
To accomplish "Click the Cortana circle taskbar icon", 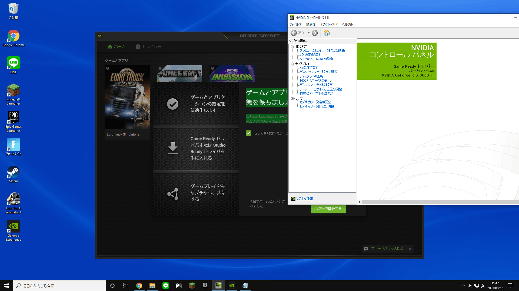I will coord(112,286).
